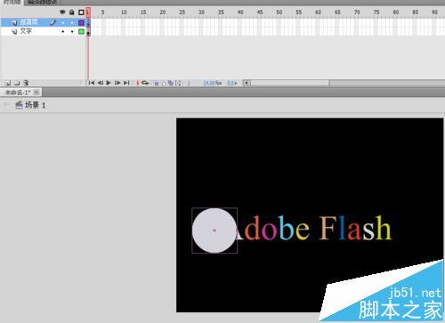This screenshot has width=445, height=323.
Task: Toggle visibility for all layers with the eye icon
Action: click(62, 12)
